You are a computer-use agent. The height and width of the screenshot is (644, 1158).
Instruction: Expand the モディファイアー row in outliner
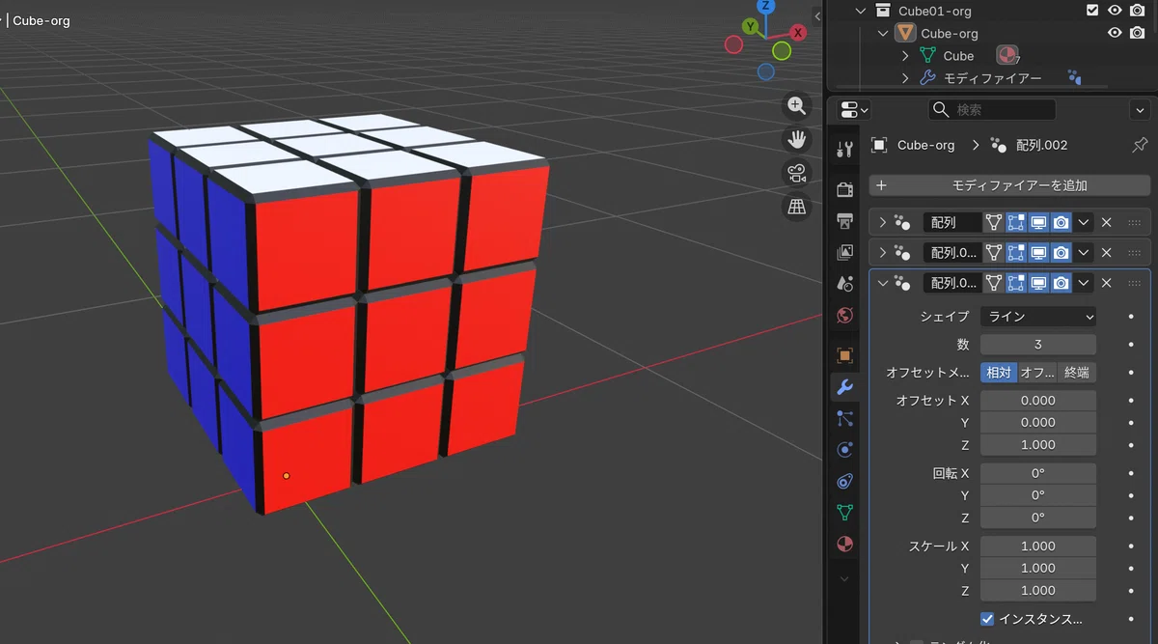point(905,78)
